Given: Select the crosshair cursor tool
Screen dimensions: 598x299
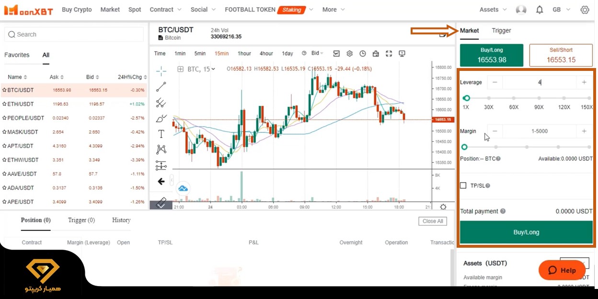Looking at the screenshot, I should [161, 70].
